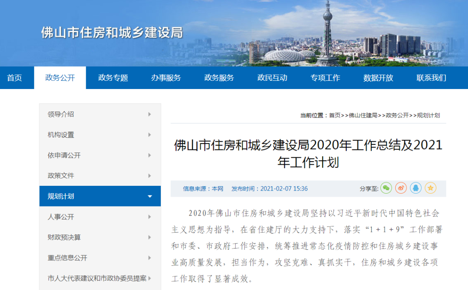Go to 首页 in top navigation
The width and height of the screenshot is (468, 290).
14,78
